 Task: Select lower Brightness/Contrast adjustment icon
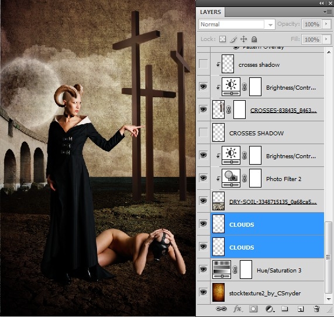pos(231,155)
